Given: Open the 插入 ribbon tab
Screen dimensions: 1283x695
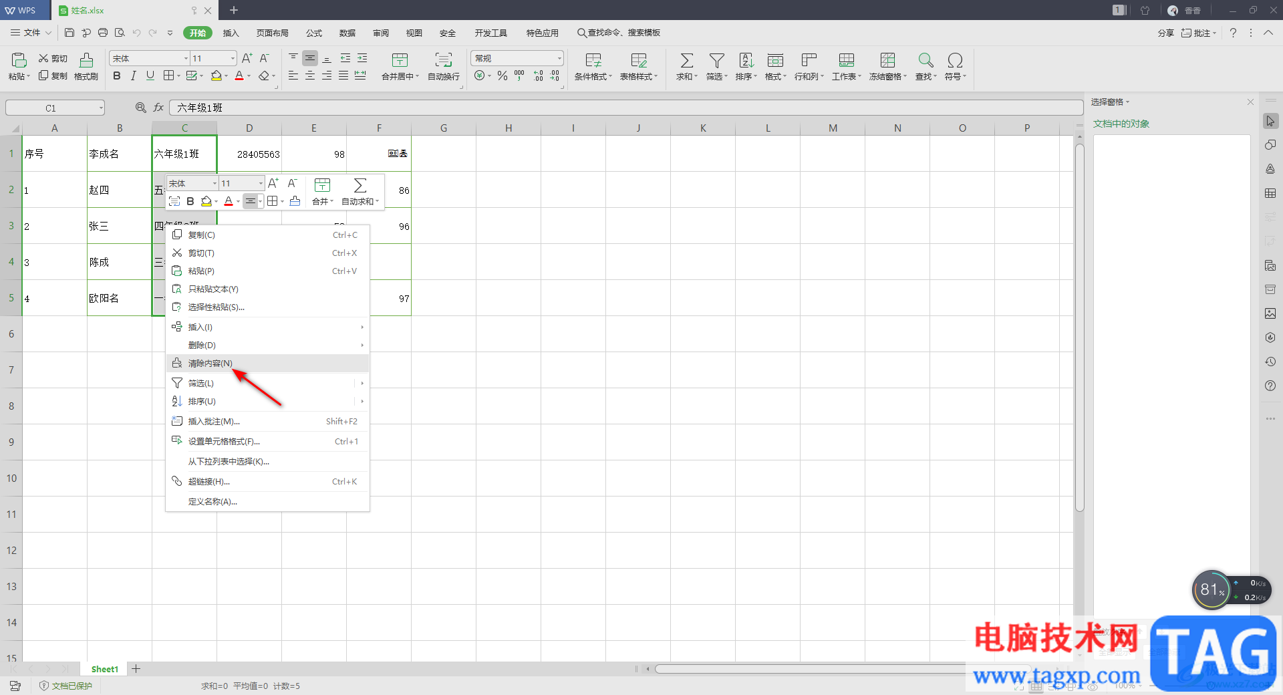Looking at the screenshot, I should 231,33.
